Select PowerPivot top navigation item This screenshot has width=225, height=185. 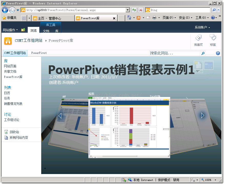[39, 53]
